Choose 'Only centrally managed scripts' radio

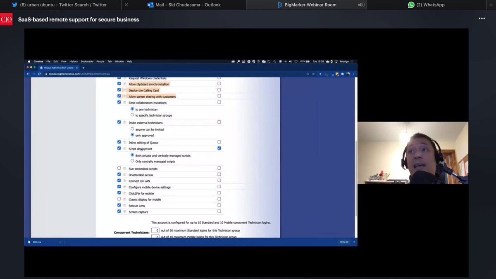tap(132, 161)
